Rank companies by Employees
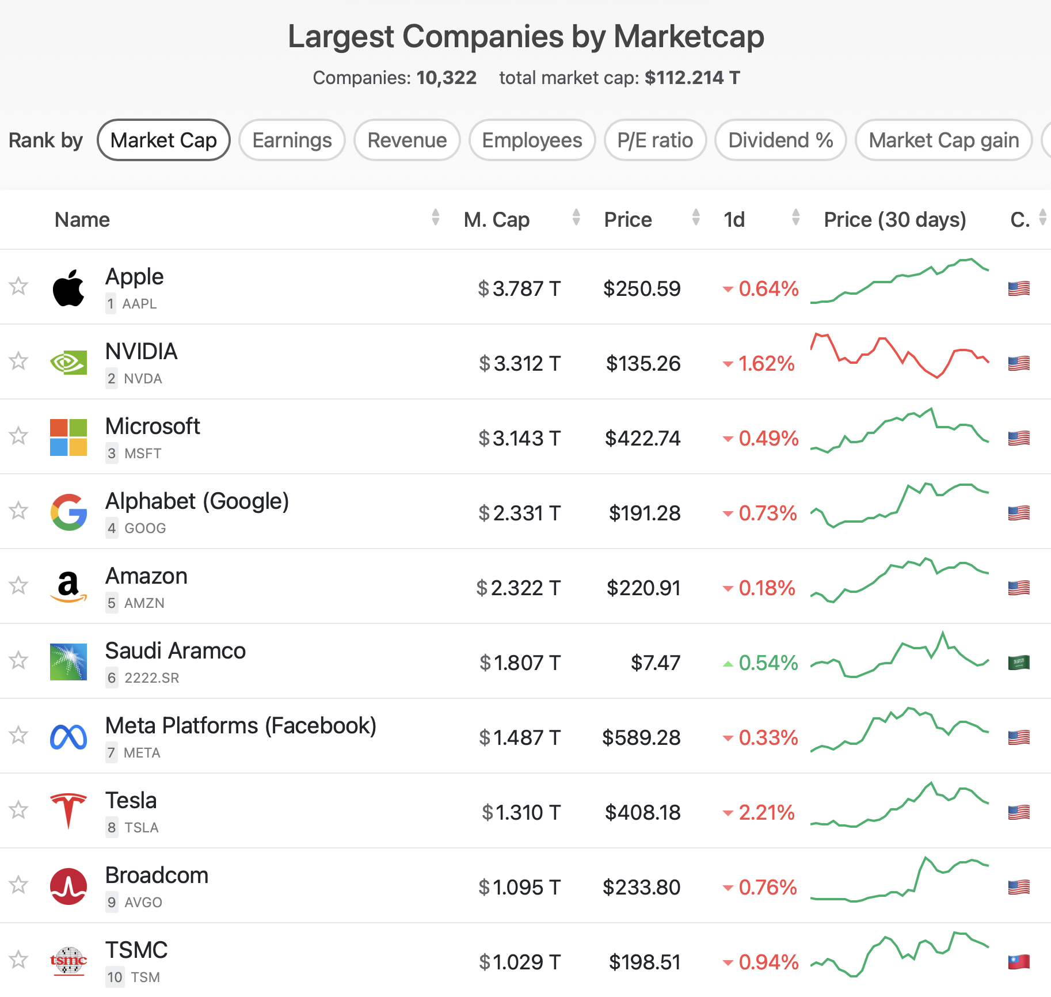 pyautogui.click(x=532, y=140)
